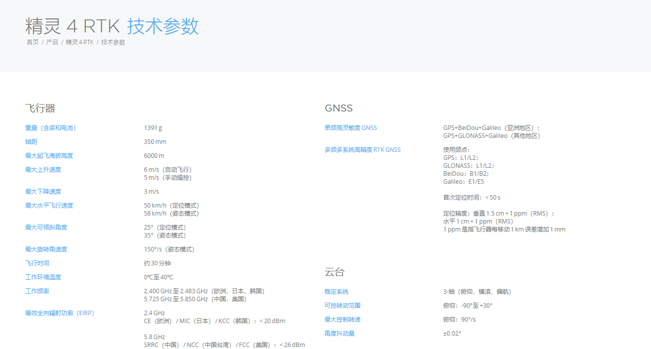Viewport: 651px width, 349px height.
Task: Select the 飞行器 section heading
Action: (40, 108)
